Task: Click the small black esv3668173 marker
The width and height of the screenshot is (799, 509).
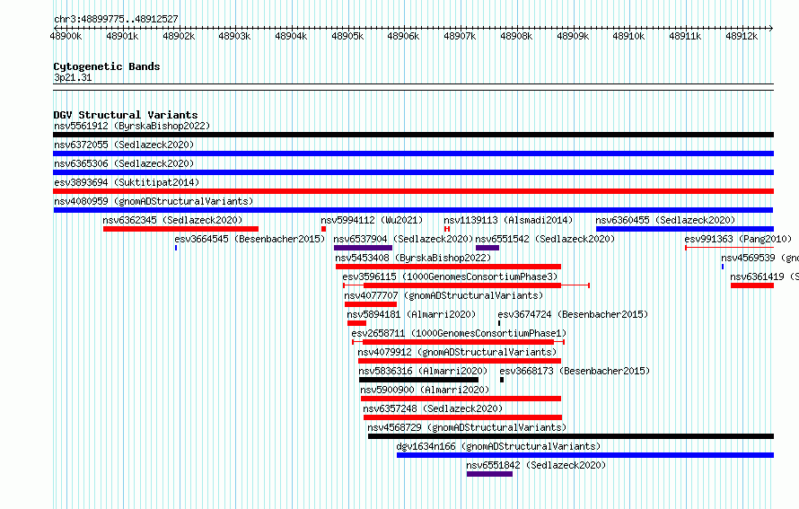Action: point(502,380)
